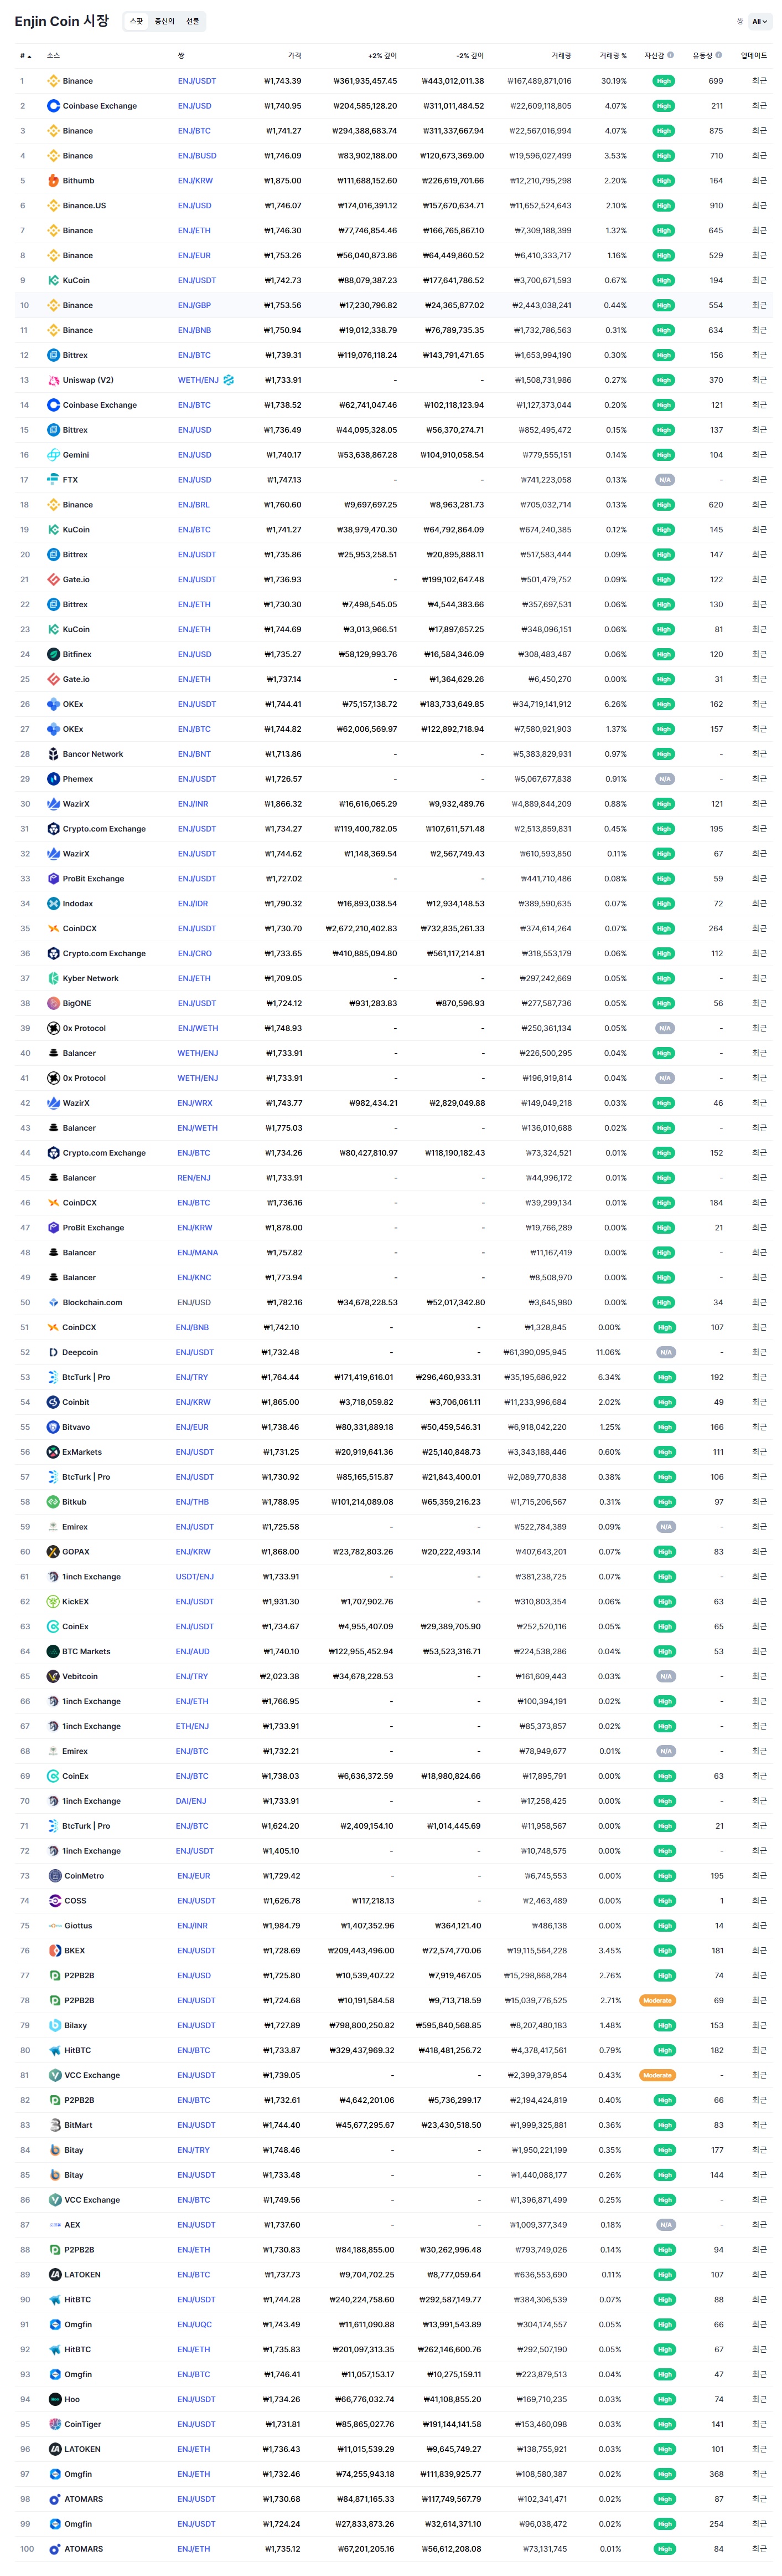782x2576 pixels.
Task: Click the icon beside the WETH/ENJ Uniswap pair
Action: point(229,380)
